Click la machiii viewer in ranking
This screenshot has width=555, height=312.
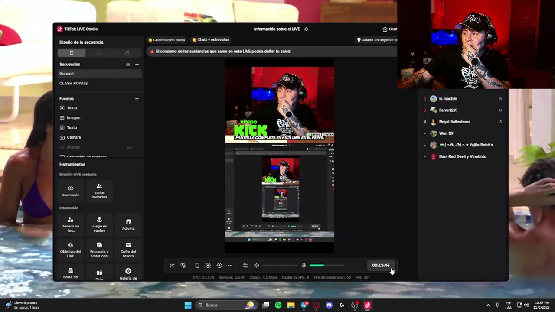coord(463,99)
